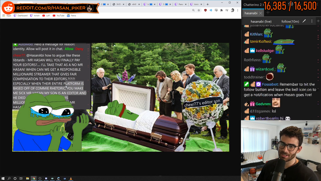The image size is (321, 181).
Task: Click the 'hasanabi (live)' split header
Action: pos(261,21)
